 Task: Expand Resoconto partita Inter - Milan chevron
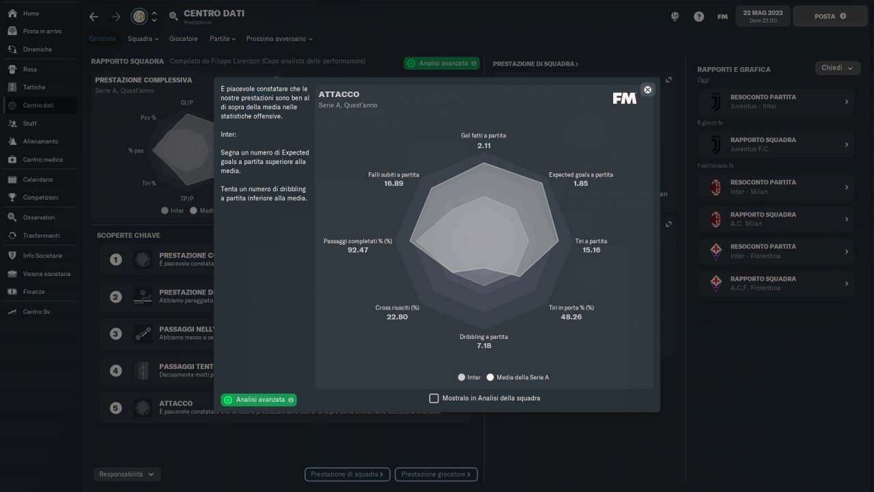click(x=847, y=187)
